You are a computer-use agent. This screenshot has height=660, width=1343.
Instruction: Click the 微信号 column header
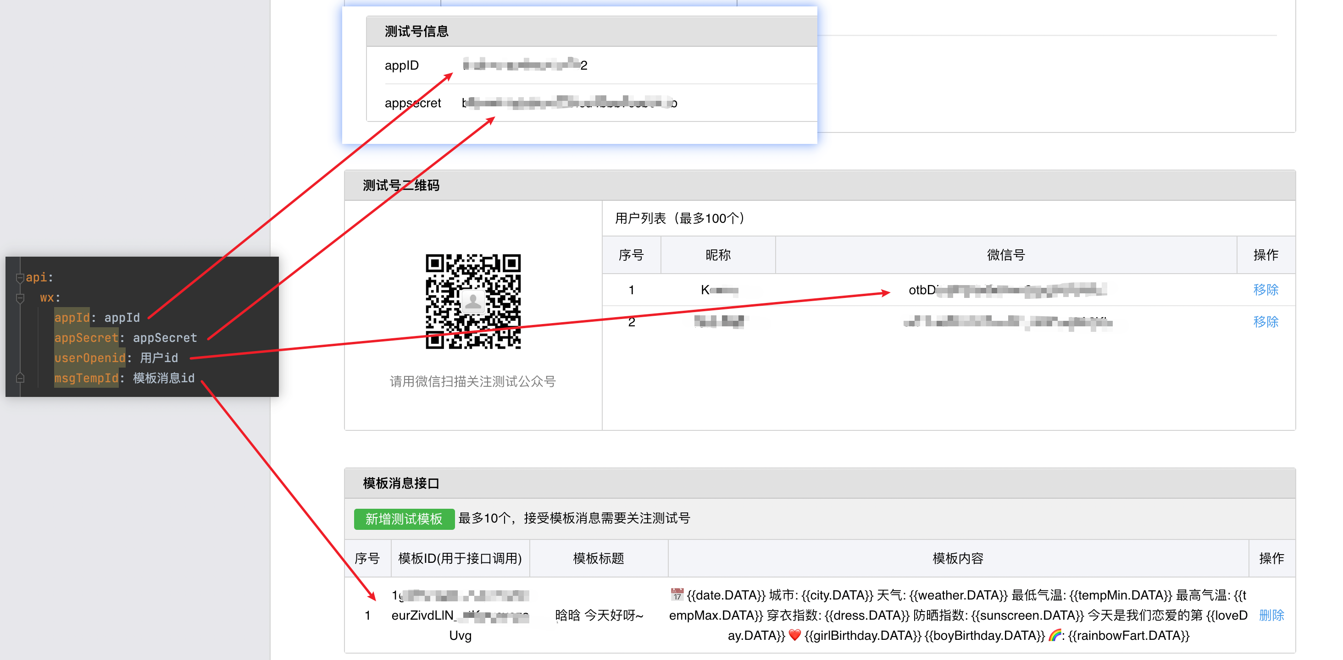click(1006, 255)
